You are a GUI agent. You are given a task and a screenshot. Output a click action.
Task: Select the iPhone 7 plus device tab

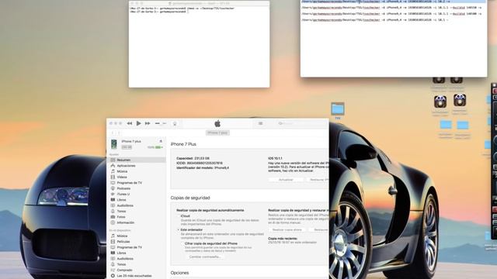[x=217, y=133]
